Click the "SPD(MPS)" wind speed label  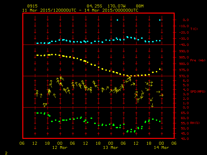coord(198,91)
